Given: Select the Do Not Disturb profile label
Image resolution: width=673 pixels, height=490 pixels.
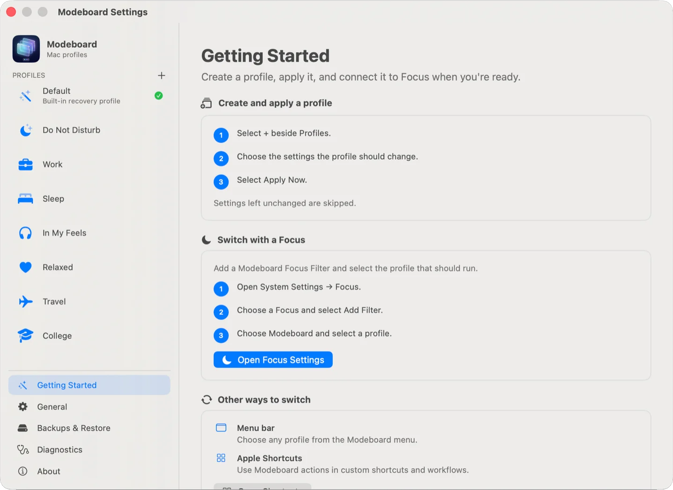Looking at the screenshot, I should tap(71, 130).
